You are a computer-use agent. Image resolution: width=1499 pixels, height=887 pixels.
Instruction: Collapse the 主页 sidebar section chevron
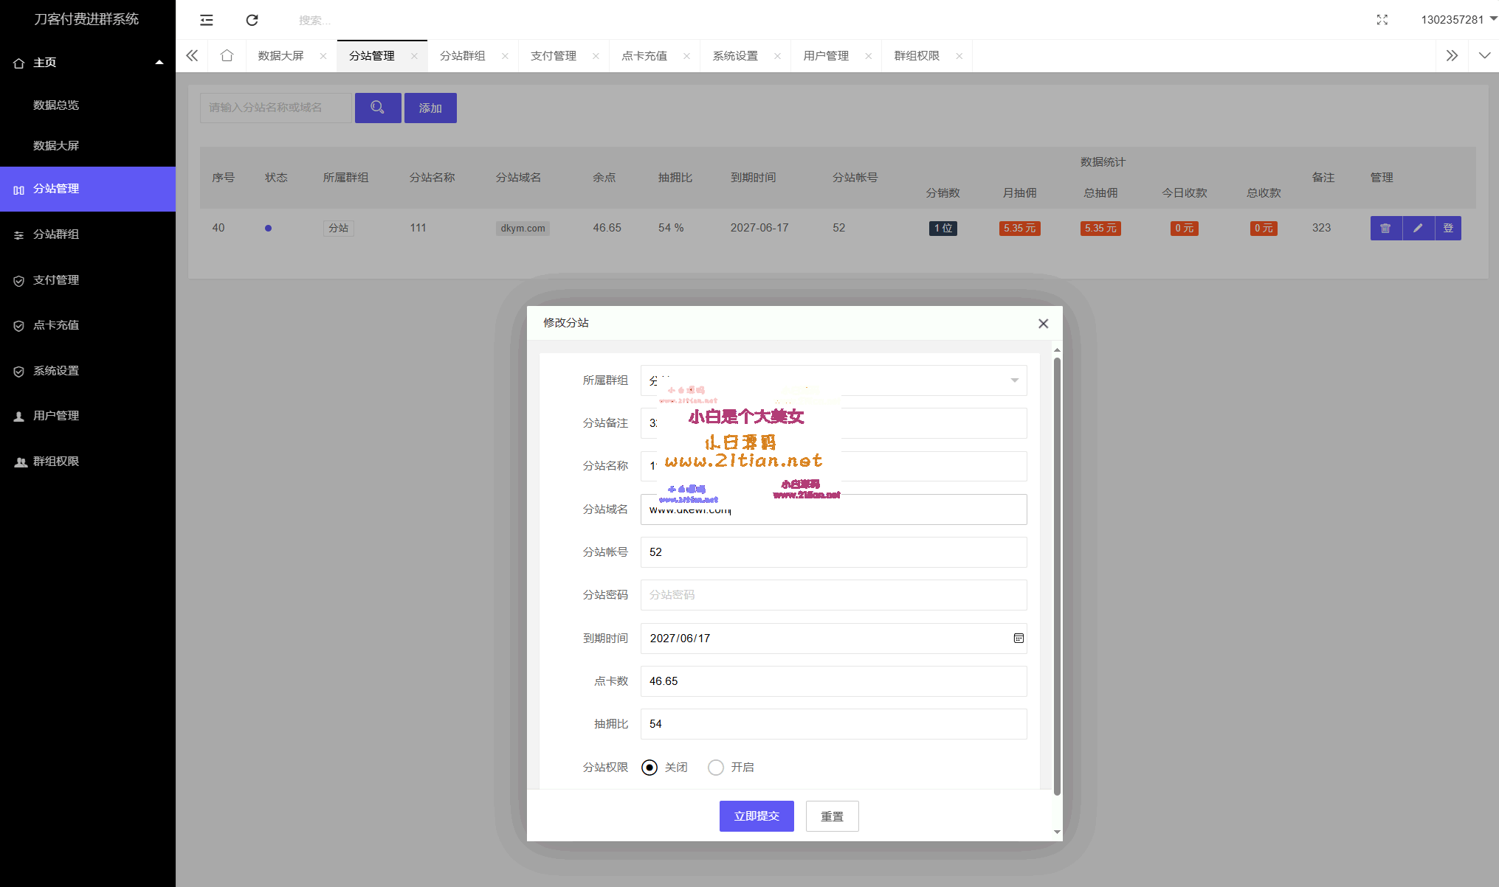pyautogui.click(x=159, y=63)
